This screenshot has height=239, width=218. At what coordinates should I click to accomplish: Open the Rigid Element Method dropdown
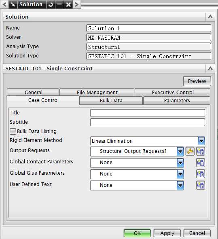[201, 141]
